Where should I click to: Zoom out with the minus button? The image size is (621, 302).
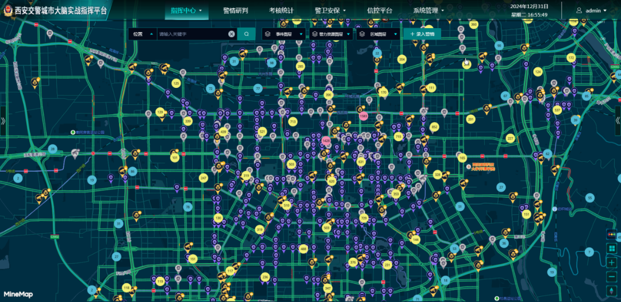pos(611,277)
